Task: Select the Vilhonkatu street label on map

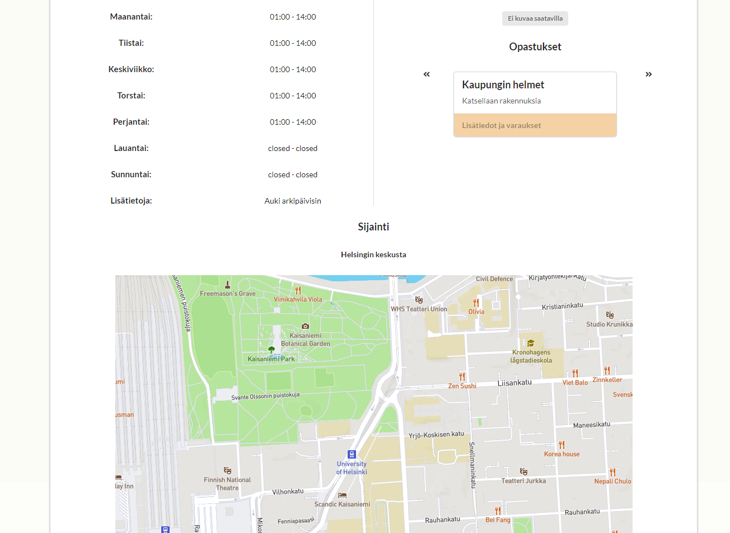Action: (x=288, y=492)
